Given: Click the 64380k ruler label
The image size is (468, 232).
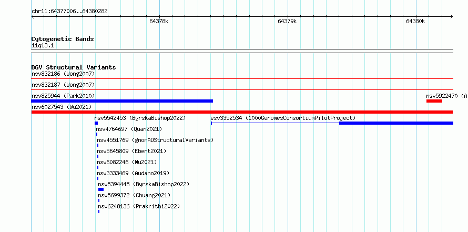Looking at the screenshot, I should 416,21.
